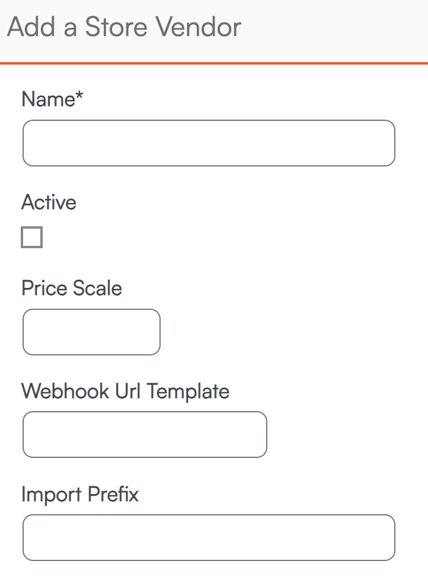The width and height of the screenshot is (428, 577).
Task: Select the Webhook Url Template field
Action: pos(145,434)
